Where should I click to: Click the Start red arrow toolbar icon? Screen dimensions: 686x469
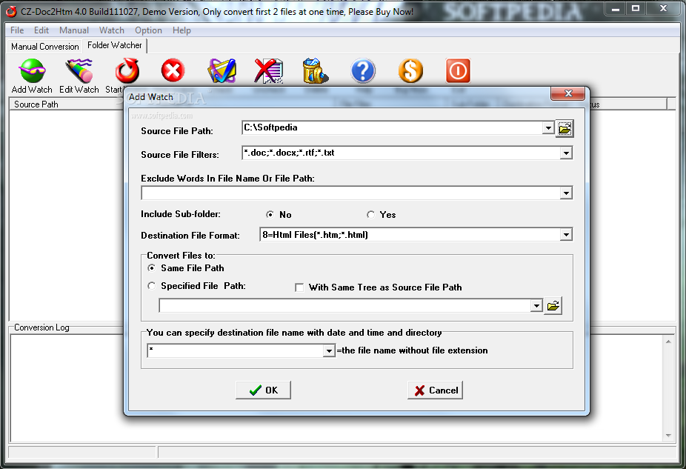(x=127, y=71)
